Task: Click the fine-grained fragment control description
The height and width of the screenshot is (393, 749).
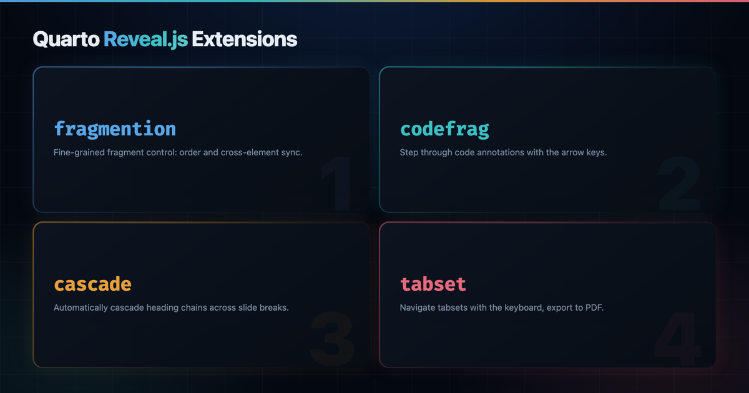Action: point(178,152)
